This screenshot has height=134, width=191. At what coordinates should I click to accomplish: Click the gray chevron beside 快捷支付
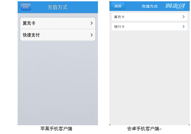92,35
